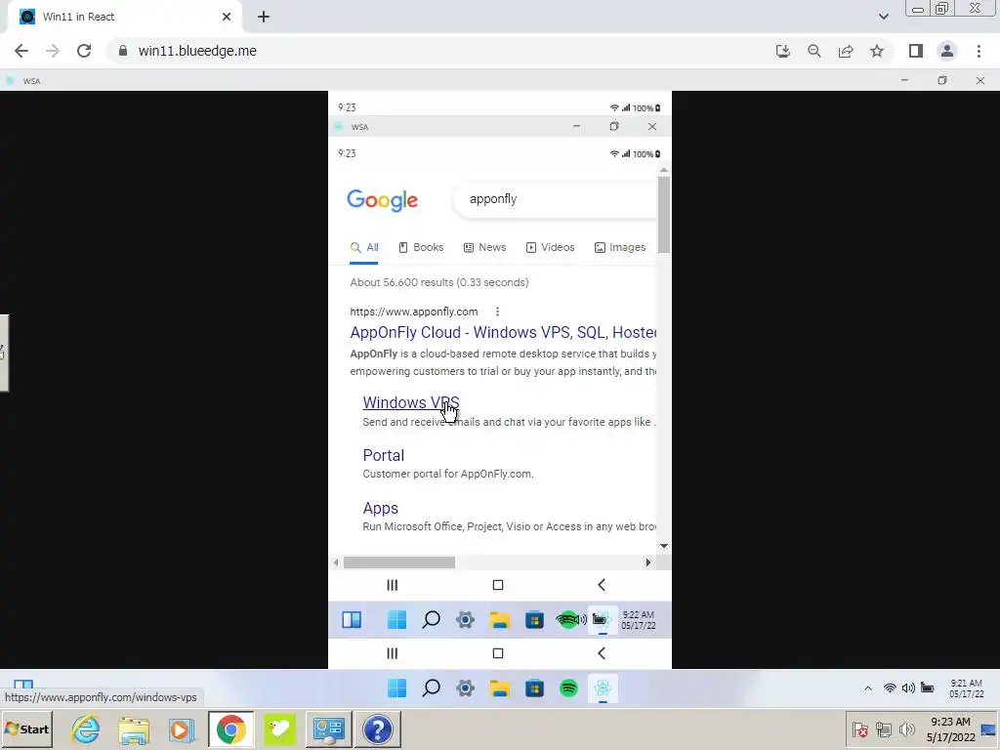Select the All search tab
The width and height of the screenshot is (1000, 750).
364,247
